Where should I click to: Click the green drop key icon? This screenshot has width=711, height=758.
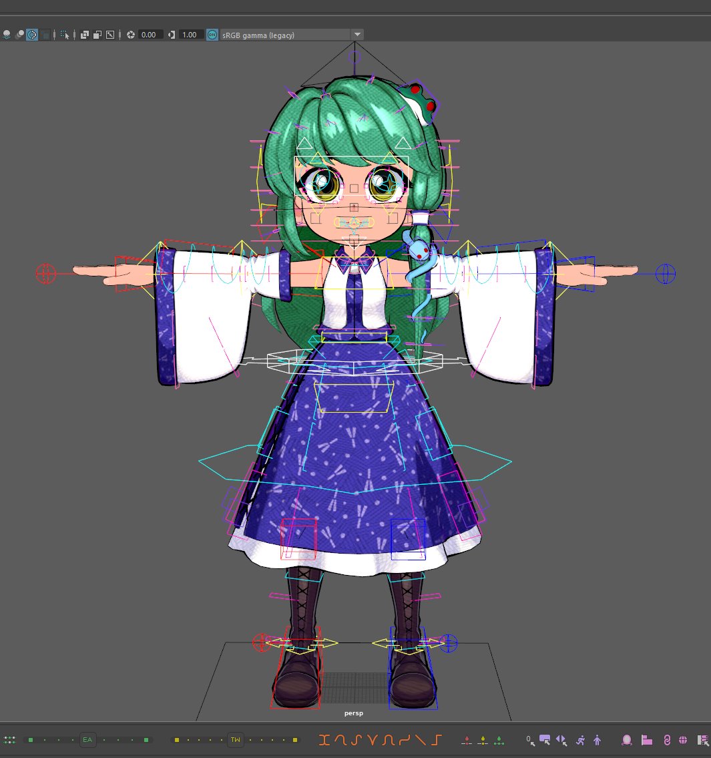point(499,740)
